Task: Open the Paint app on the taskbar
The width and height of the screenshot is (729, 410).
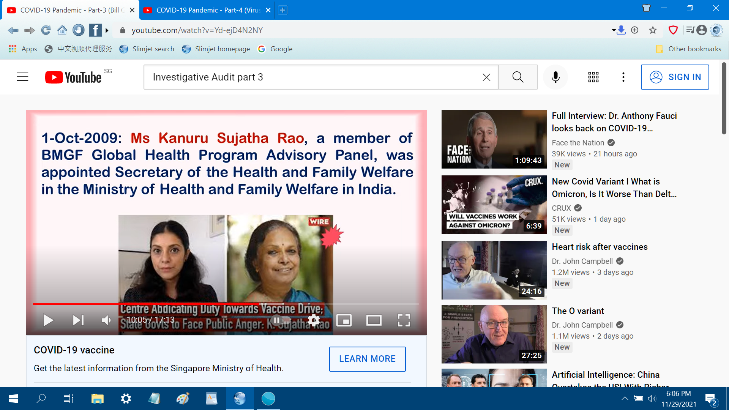Action: pos(183,399)
